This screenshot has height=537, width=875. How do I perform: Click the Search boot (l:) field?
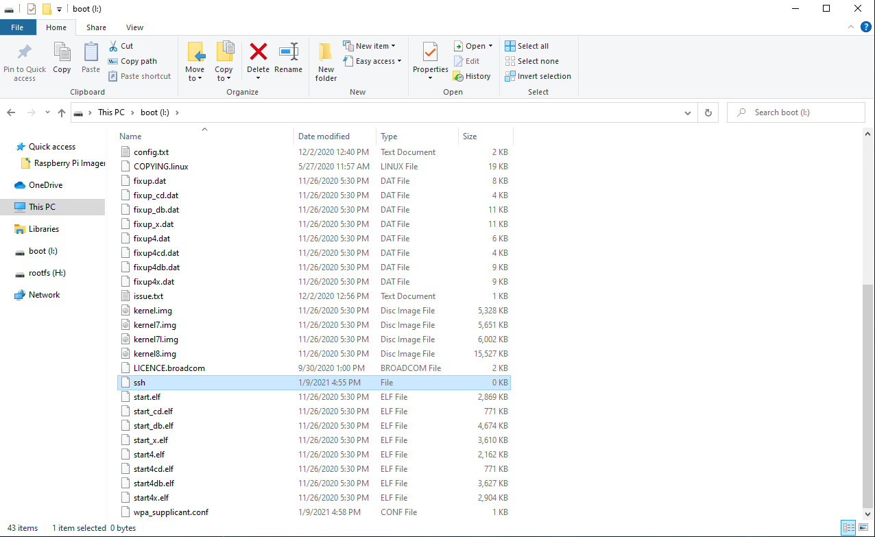(x=795, y=112)
